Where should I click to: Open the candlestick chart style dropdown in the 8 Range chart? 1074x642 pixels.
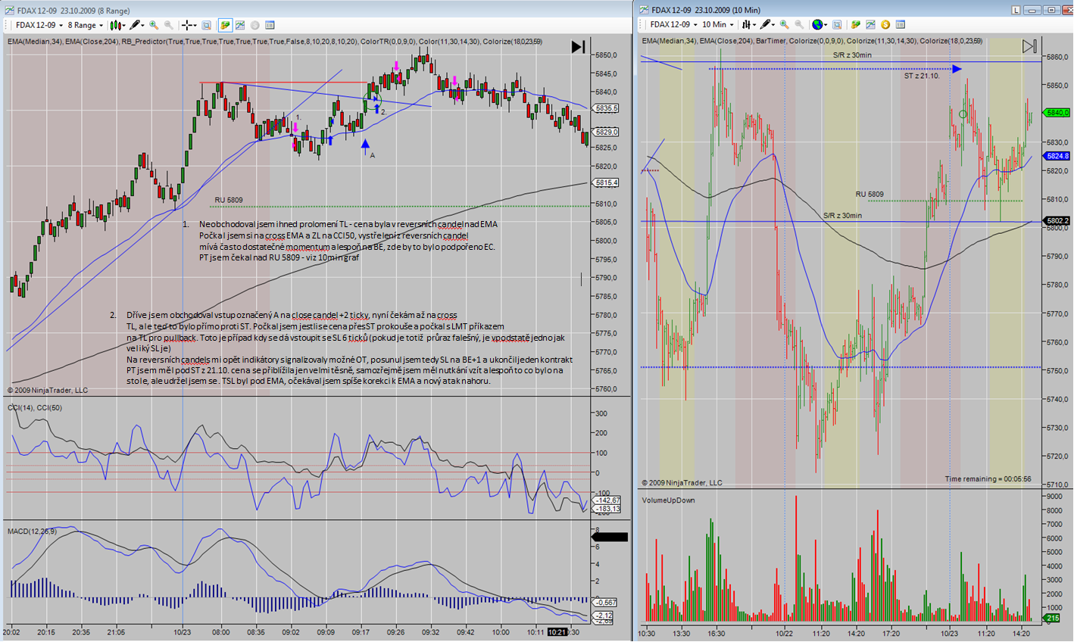(x=117, y=25)
